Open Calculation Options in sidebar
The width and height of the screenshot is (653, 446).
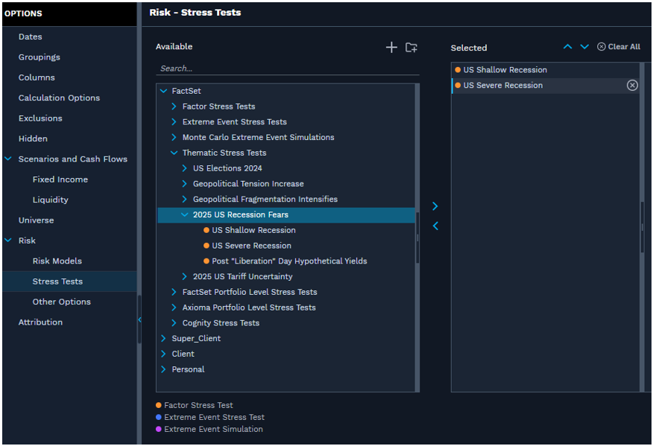click(x=59, y=98)
